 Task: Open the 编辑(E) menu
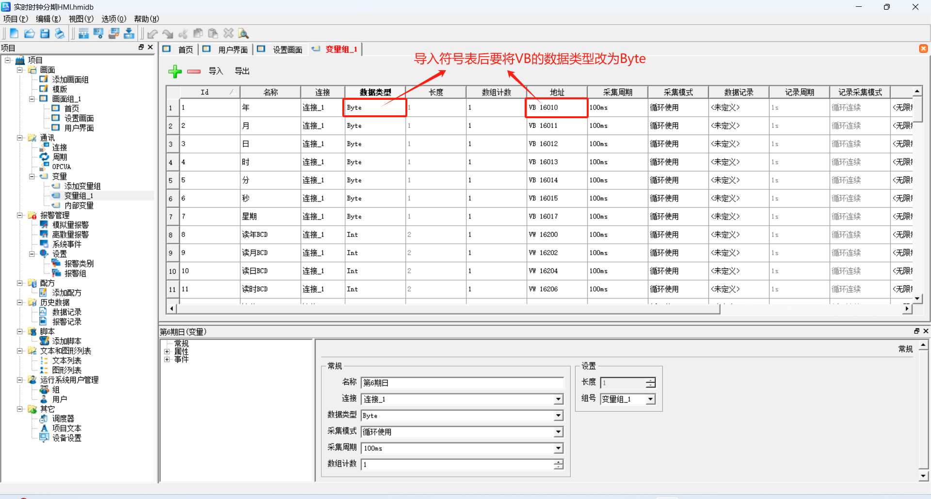click(x=48, y=19)
